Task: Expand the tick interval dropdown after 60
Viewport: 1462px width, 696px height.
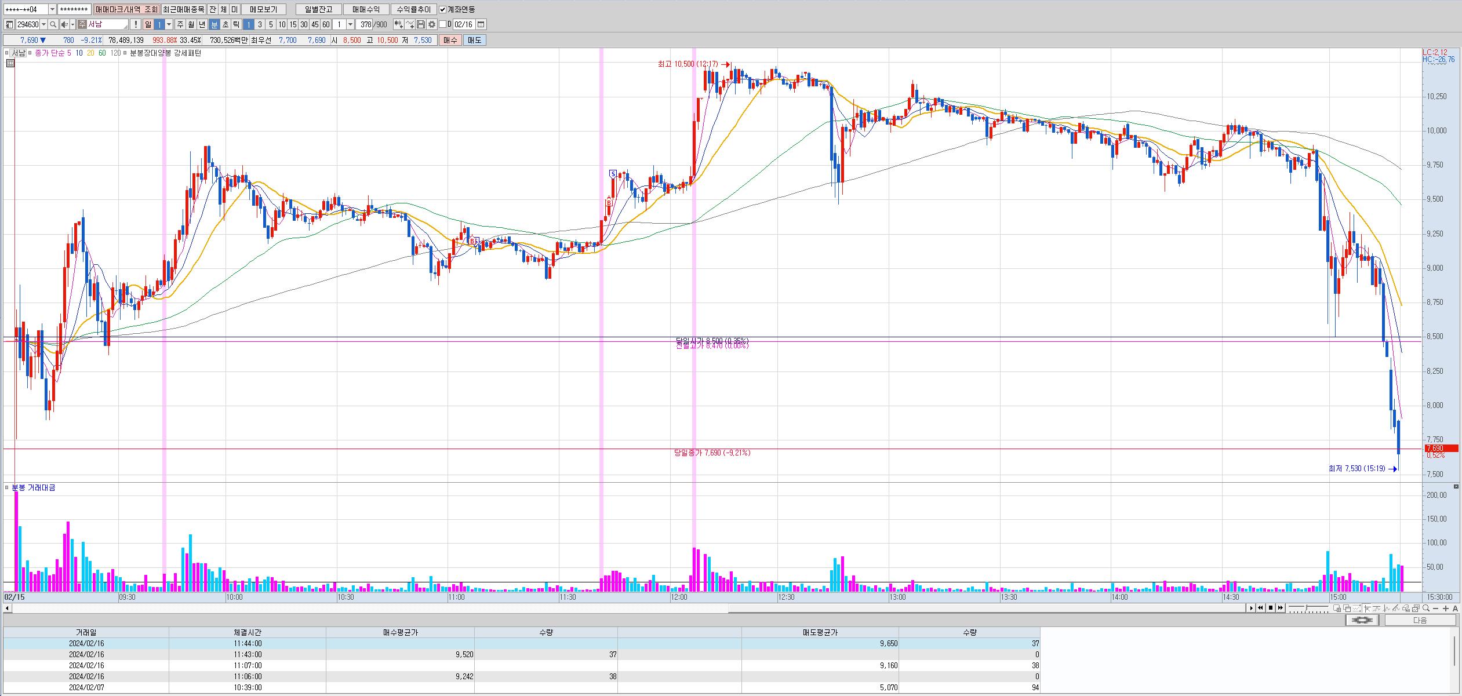Action: [350, 24]
